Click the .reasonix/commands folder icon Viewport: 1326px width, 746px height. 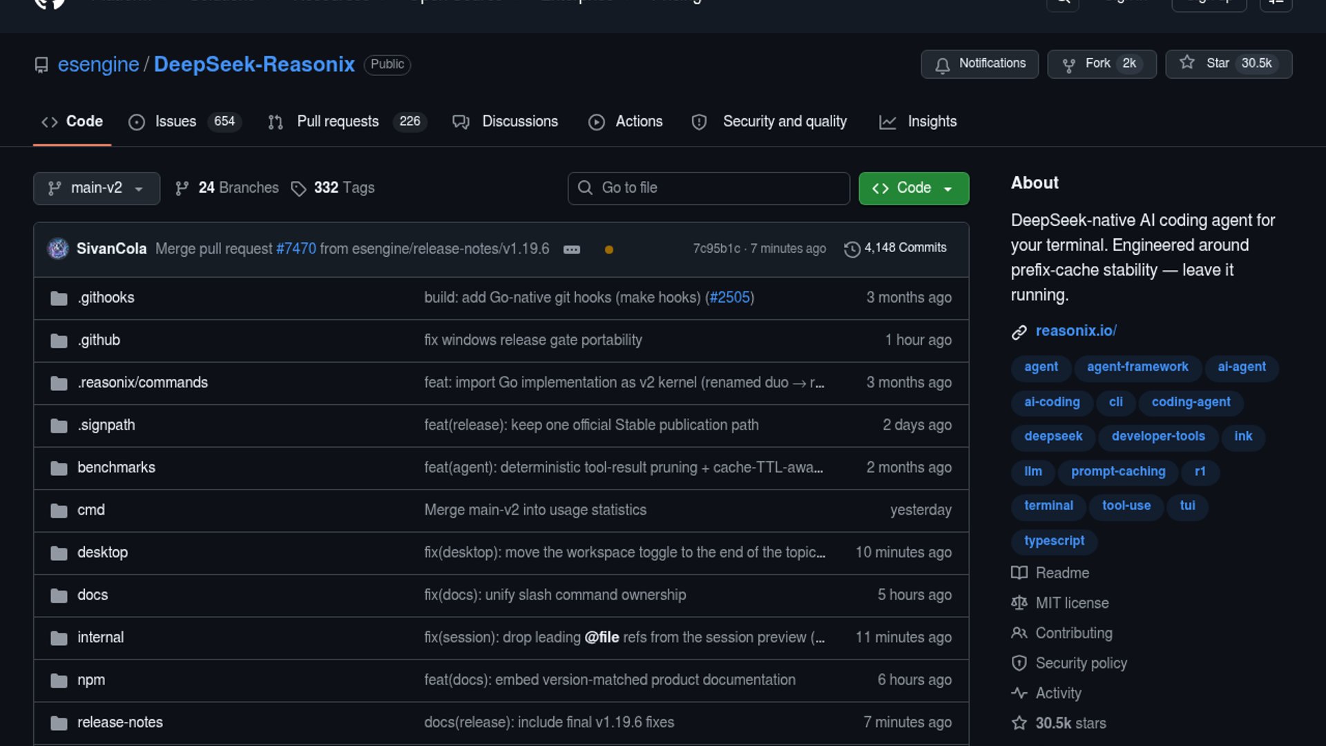coord(59,383)
